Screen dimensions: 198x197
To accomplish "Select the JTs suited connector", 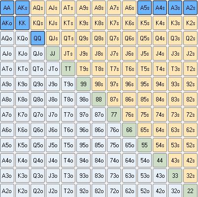I will (68, 53).
